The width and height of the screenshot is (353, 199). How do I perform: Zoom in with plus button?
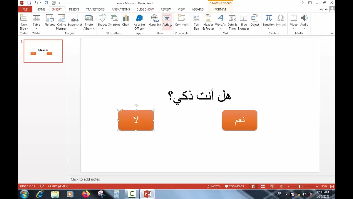317,186
